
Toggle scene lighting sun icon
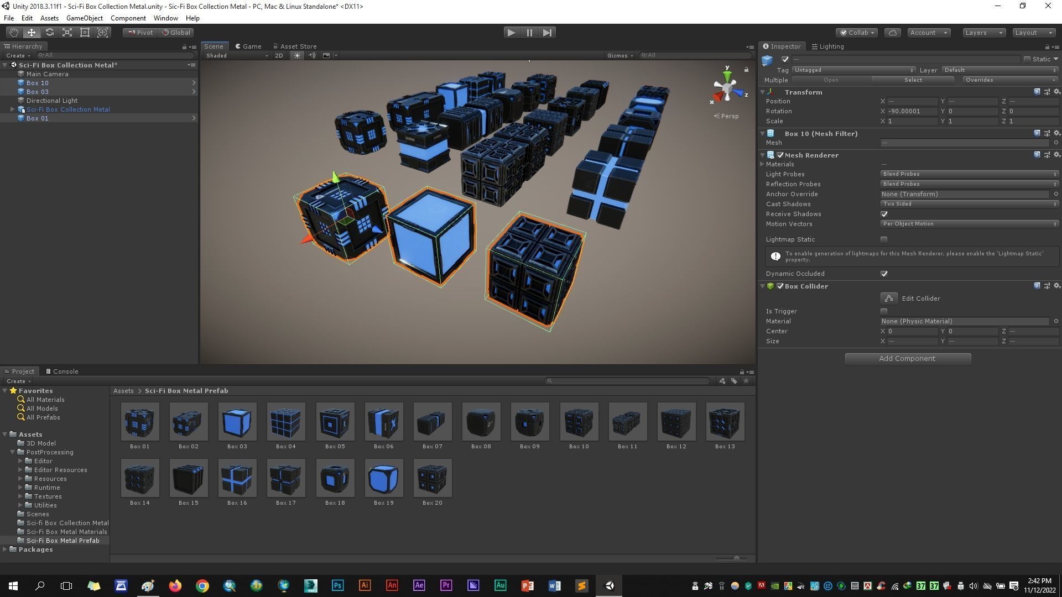tap(297, 55)
